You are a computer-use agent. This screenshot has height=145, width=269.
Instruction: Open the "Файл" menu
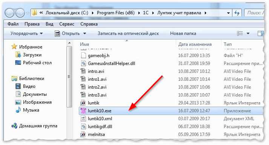click(x=13, y=24)
